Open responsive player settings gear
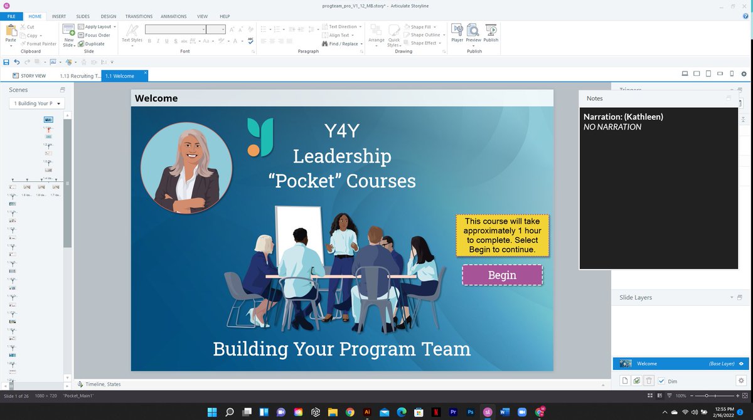Viewport: 753px width, 420px height. [x=744, y=74]
